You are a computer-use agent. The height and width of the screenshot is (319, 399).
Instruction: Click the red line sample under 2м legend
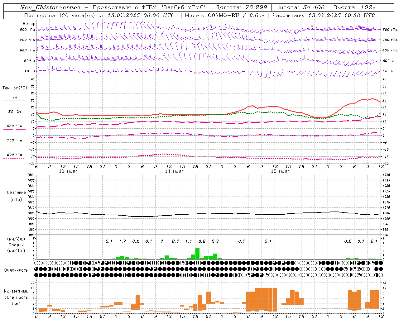click(x=14, y=101)
